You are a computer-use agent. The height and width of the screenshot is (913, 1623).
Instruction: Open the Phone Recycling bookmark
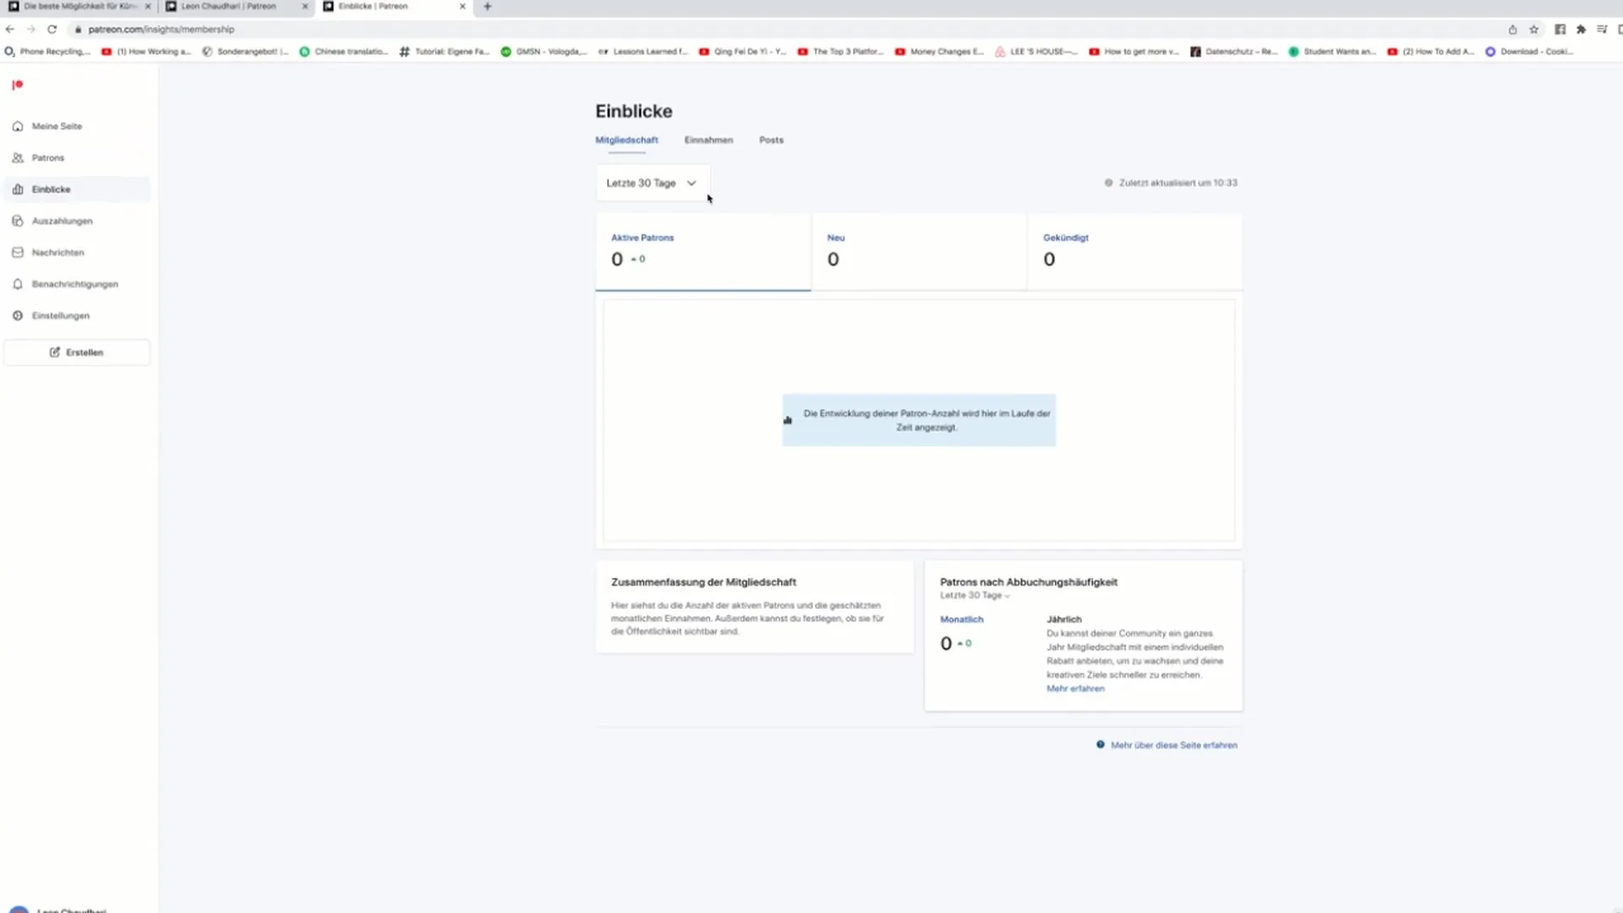[47, 52]
